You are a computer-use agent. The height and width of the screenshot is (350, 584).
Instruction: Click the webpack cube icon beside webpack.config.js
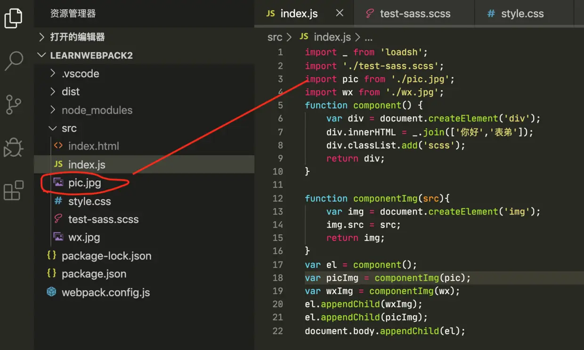51,292
